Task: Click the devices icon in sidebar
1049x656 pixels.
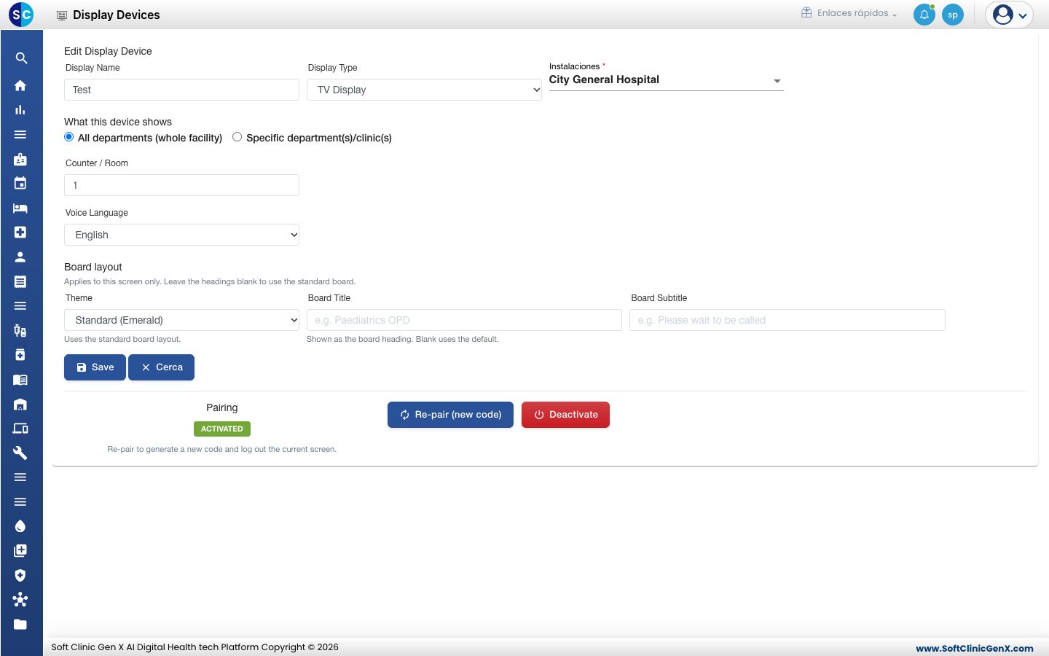Action: (x=20, y=429)
